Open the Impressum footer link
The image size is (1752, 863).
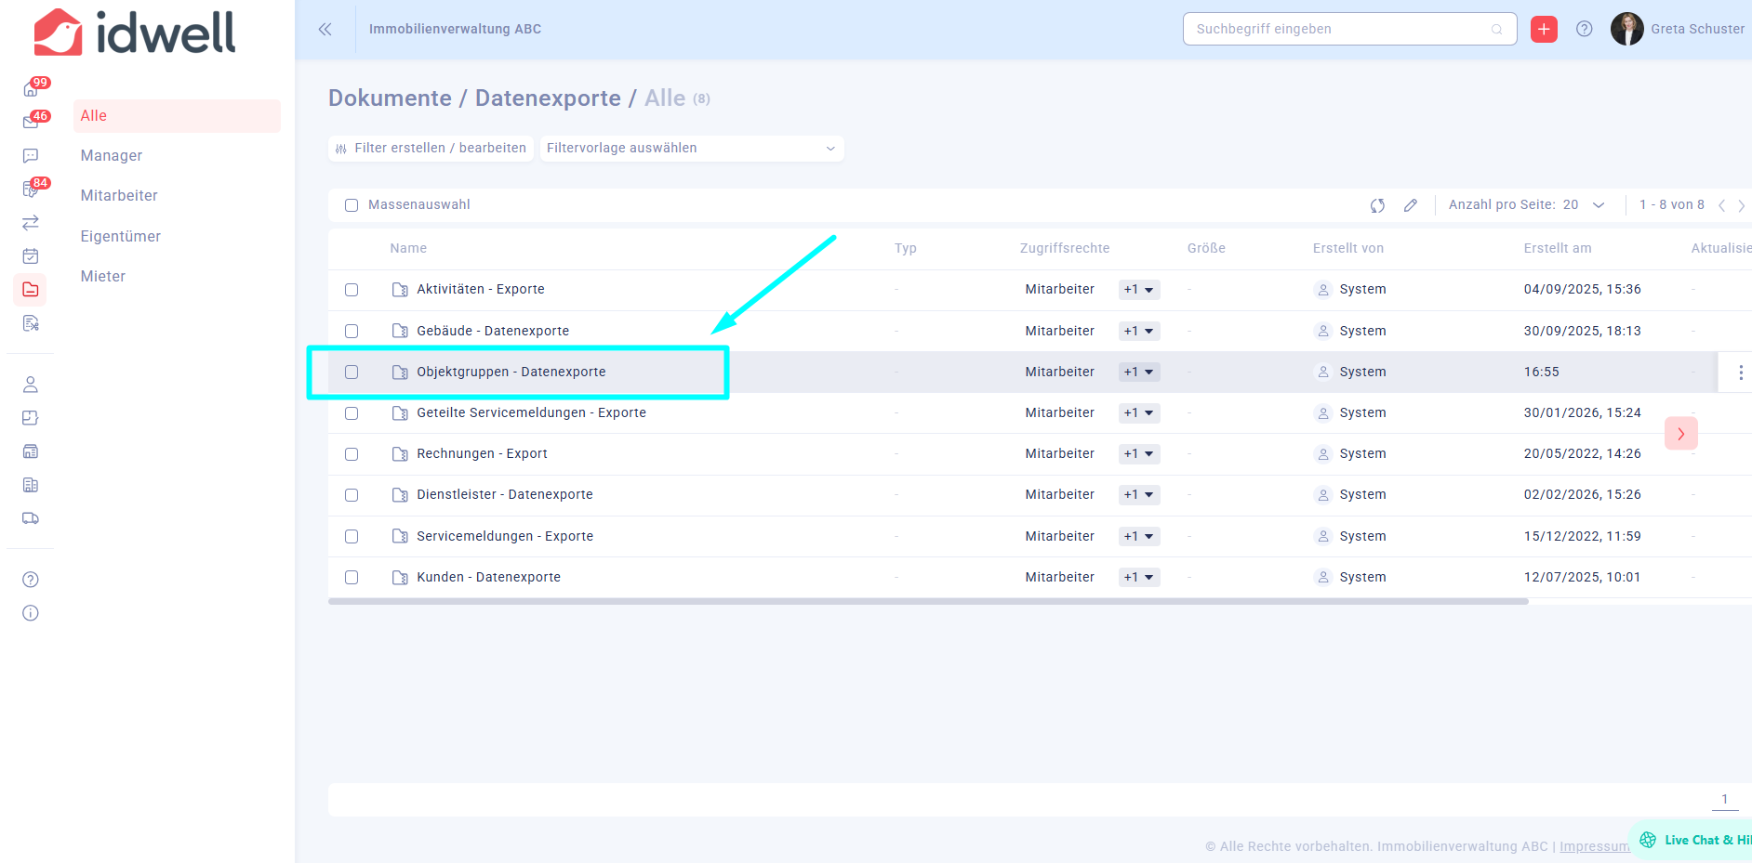(1594, 846)
